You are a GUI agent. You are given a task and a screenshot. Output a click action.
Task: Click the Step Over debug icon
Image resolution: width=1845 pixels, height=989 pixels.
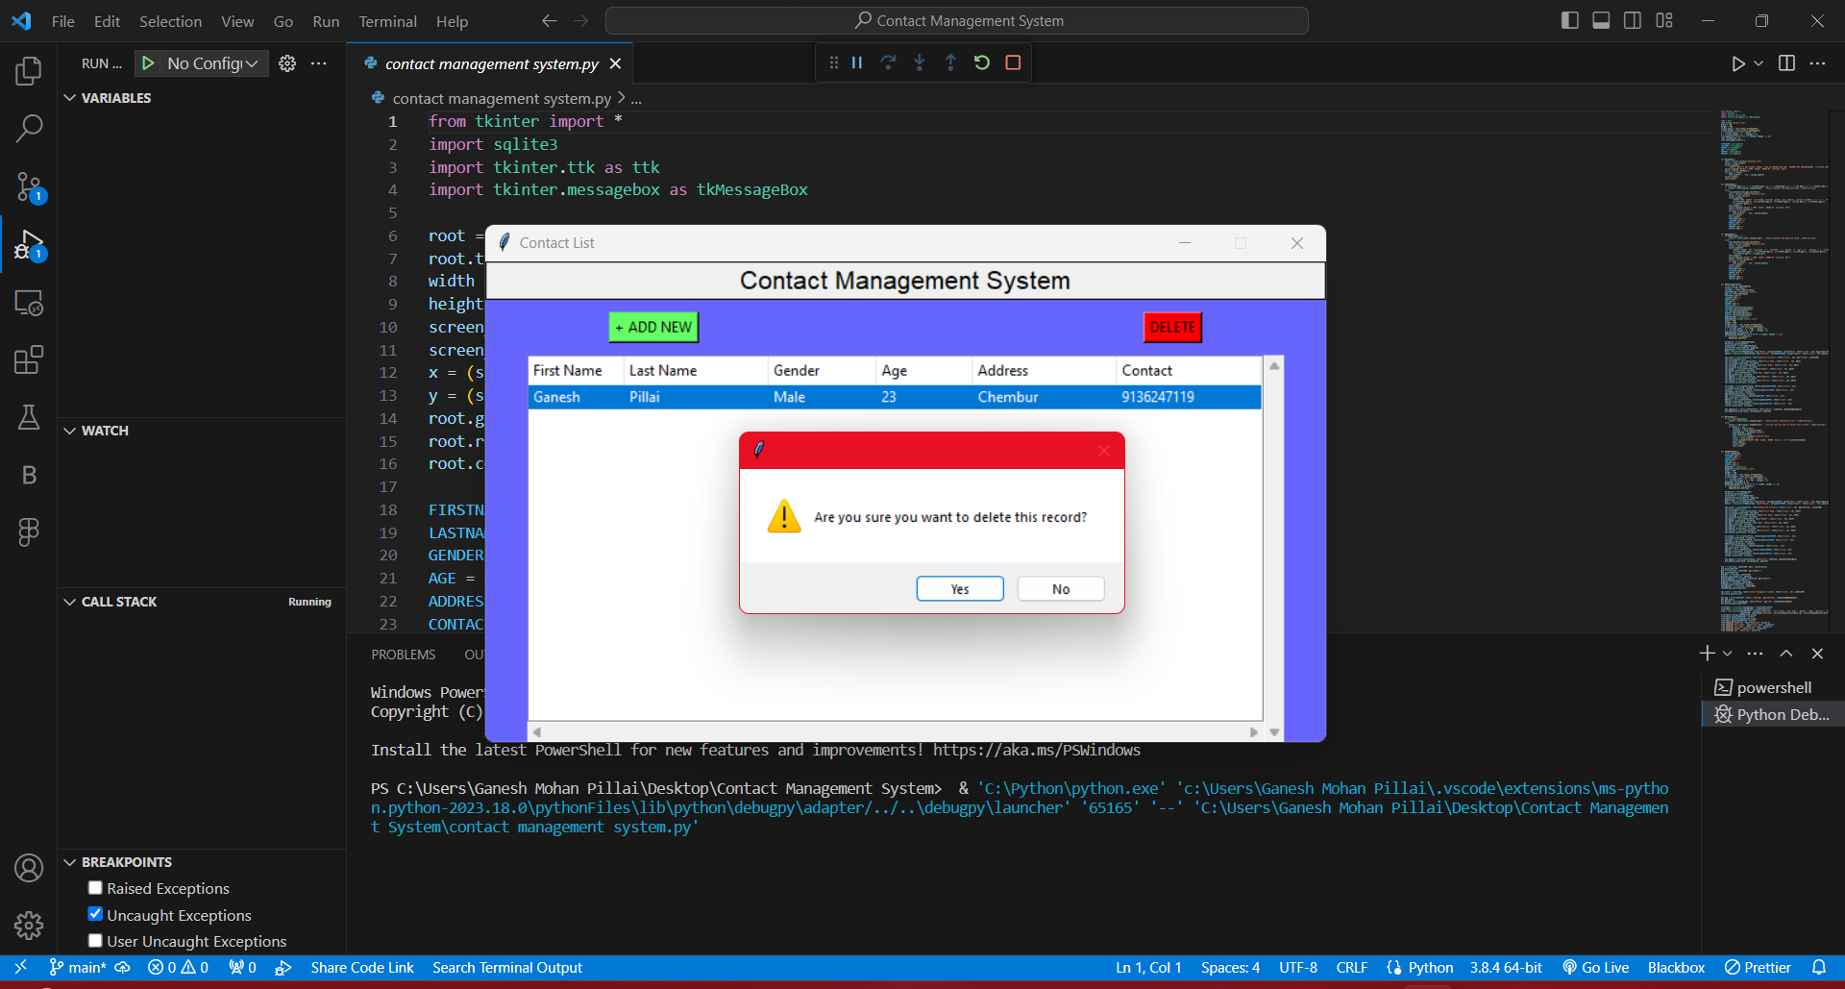[888, 62]
